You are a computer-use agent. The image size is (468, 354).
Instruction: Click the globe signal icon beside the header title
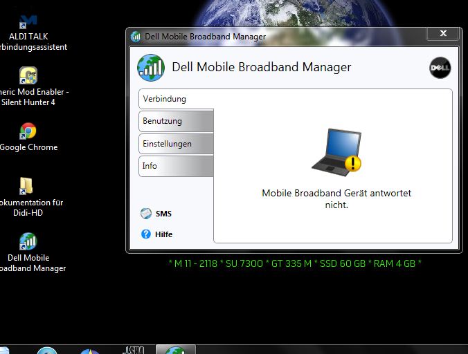151,67
